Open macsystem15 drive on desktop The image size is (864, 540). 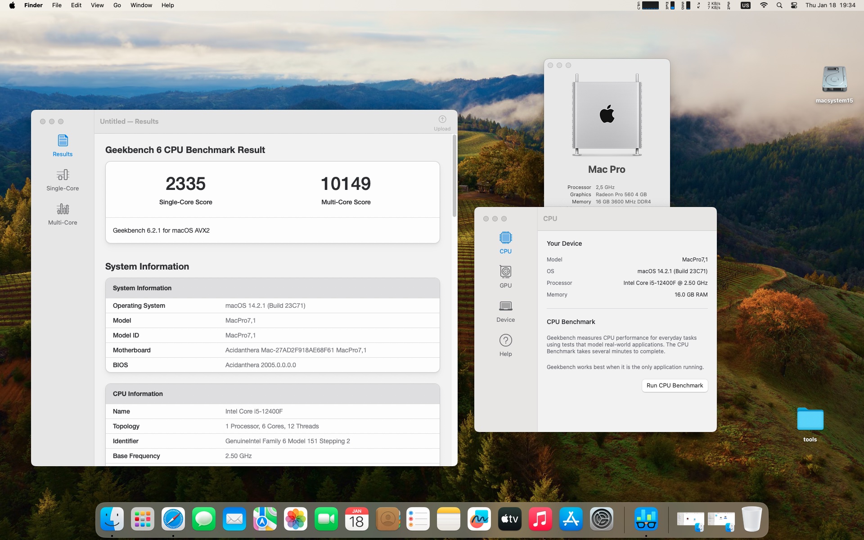tap(834, 81)
